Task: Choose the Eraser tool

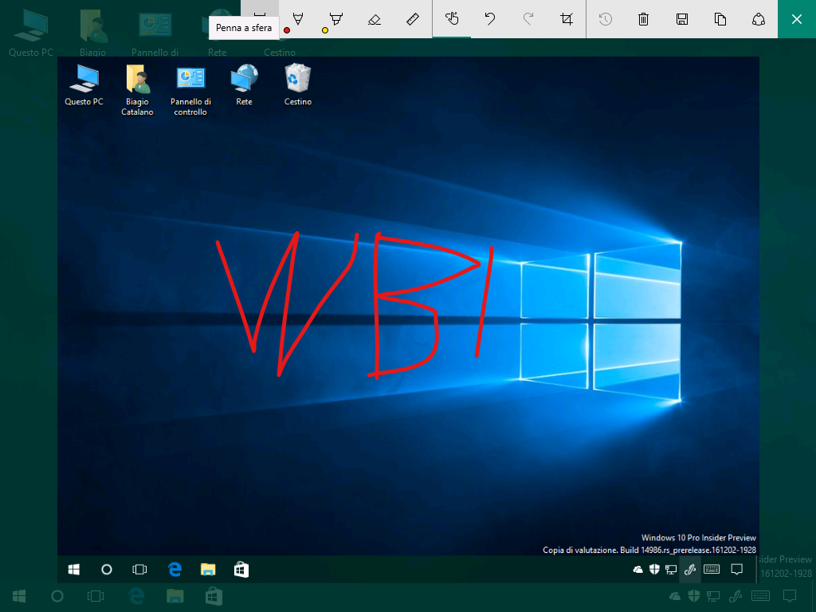Action: click(x=375, y=19)
